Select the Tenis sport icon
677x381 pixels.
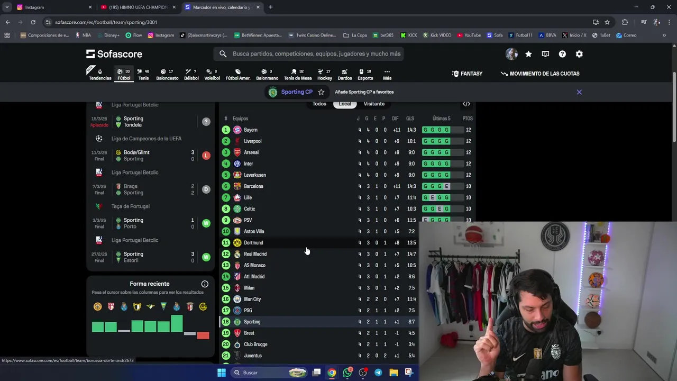pos(143,74)
